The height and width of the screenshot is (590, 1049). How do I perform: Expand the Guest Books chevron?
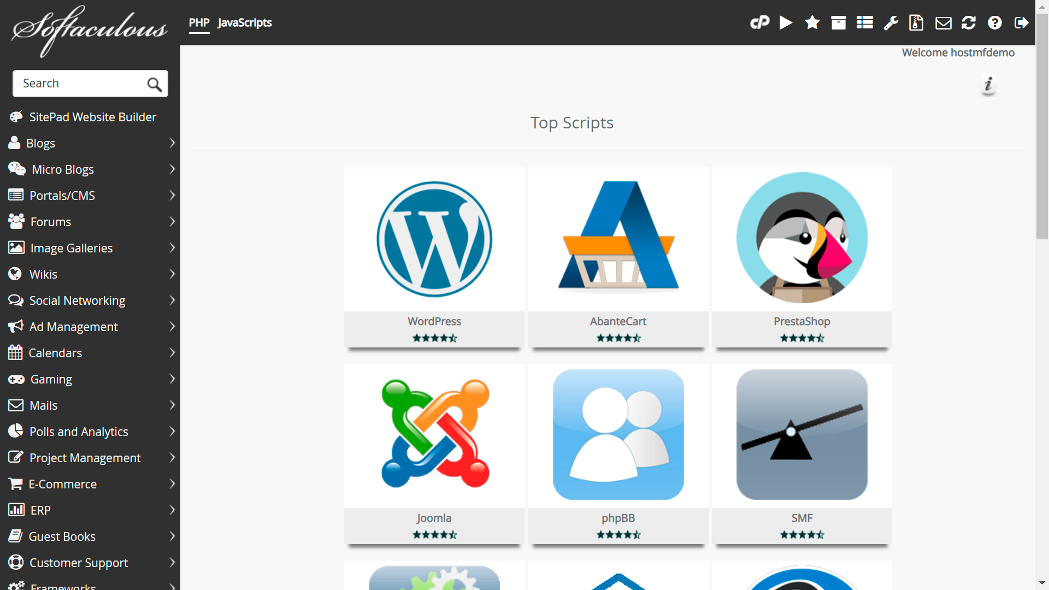(172, 536)
